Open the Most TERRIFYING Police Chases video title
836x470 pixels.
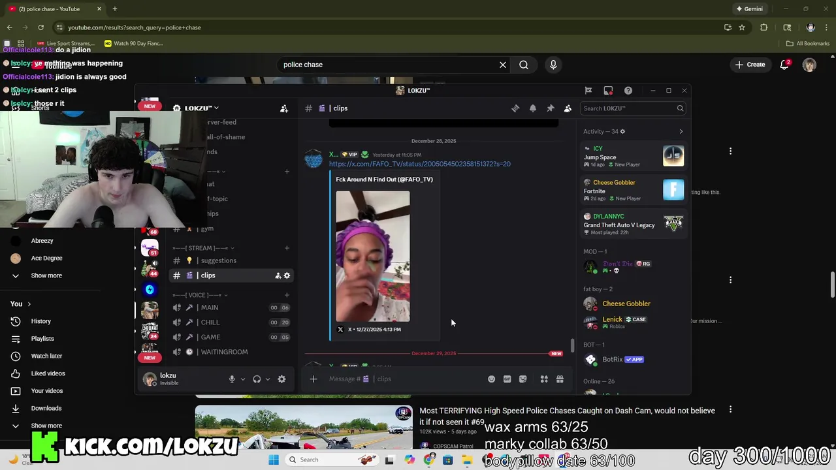click(x=567, y=416)
